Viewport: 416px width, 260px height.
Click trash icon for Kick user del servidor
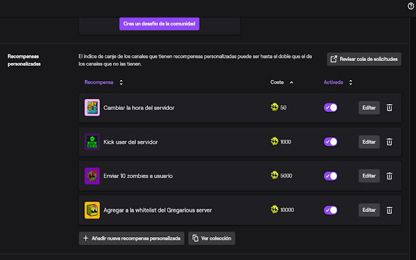[389, 142]
